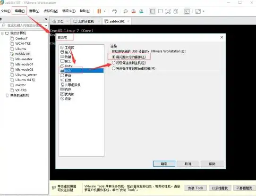Select 共享的虚拟机 tree item
The width and height of the screenshot is (256, 196).
19,95
